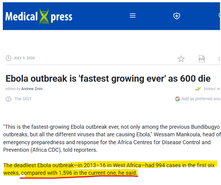Go to the Medical Xpress homepage logo
Viewport: 221px width, 185px height.
pyautogui.click(x=39, y=17)
